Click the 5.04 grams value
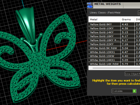This screenshot has height=105, width=140. (125, 48)
